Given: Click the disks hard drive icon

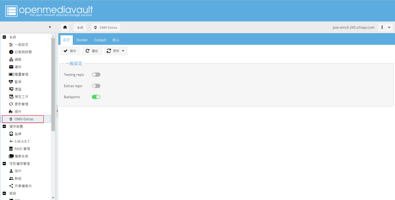Looking at the screenshot, I should 11,134.
